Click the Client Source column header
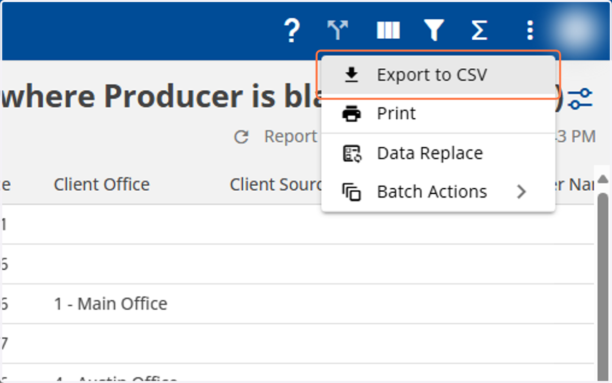612x383 pixels. tap(275, 184)
